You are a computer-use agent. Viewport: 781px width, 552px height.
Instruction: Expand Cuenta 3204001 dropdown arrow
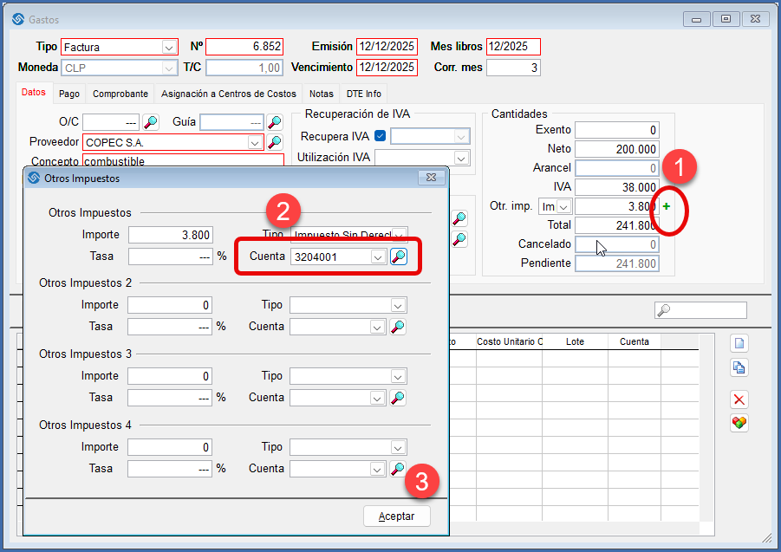(x=378, y=257)
